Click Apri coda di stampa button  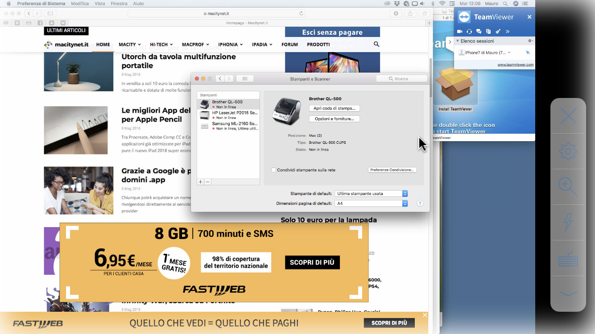tap(335, 108)
